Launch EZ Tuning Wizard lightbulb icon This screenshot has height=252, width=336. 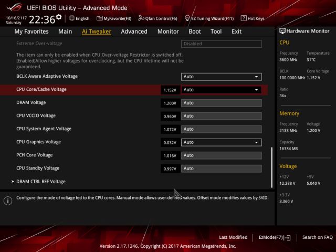[x=187, y=18]
